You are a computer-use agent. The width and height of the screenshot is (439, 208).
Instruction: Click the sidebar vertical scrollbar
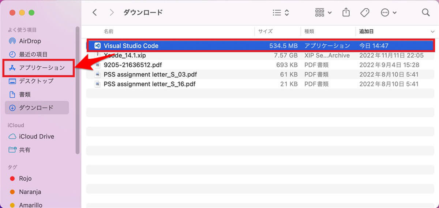(x=77, y=90)
